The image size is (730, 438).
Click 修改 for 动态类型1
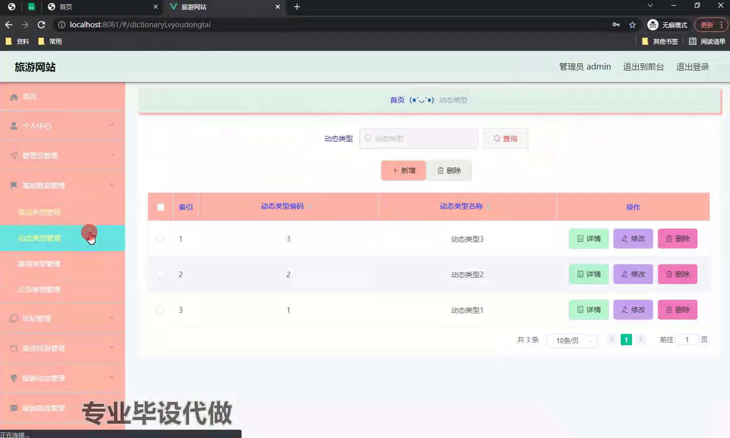click(x=633, y=310)
